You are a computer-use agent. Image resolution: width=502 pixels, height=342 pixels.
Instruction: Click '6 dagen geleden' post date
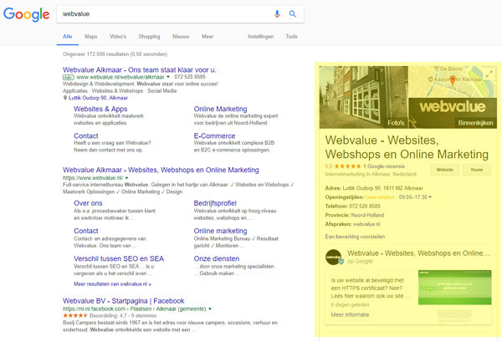350,304
